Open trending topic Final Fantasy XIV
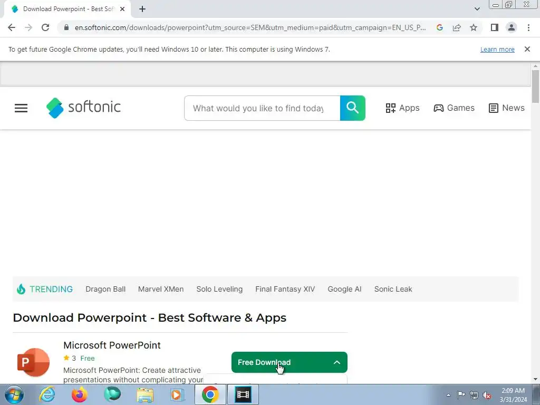Screen dimensions: 540x405 [x=285, y=289]
